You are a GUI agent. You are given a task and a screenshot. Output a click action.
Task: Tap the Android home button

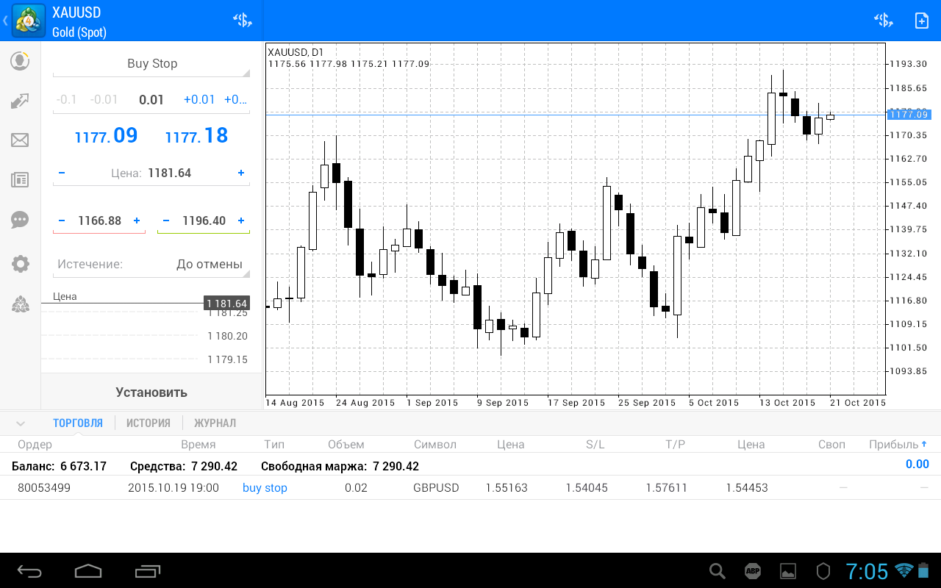[88, 571]
